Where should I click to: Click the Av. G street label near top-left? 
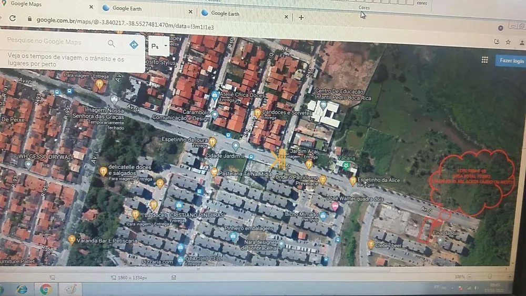pos(25,81)
